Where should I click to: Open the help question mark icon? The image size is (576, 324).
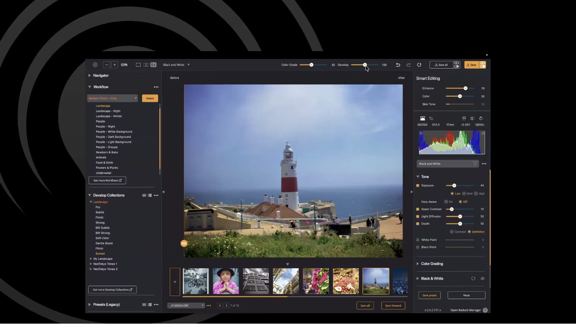(485, 310)
